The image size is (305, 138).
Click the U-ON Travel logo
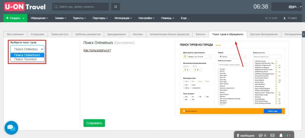click(25, 7)
